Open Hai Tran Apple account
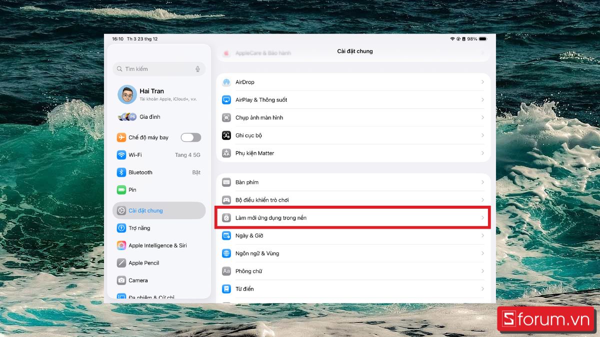 coord(159,94)
